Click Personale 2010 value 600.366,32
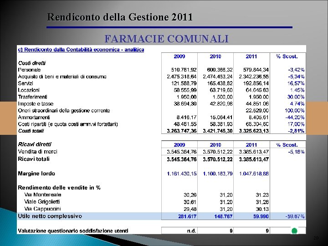Screen dimensions: 328x246 220,70
